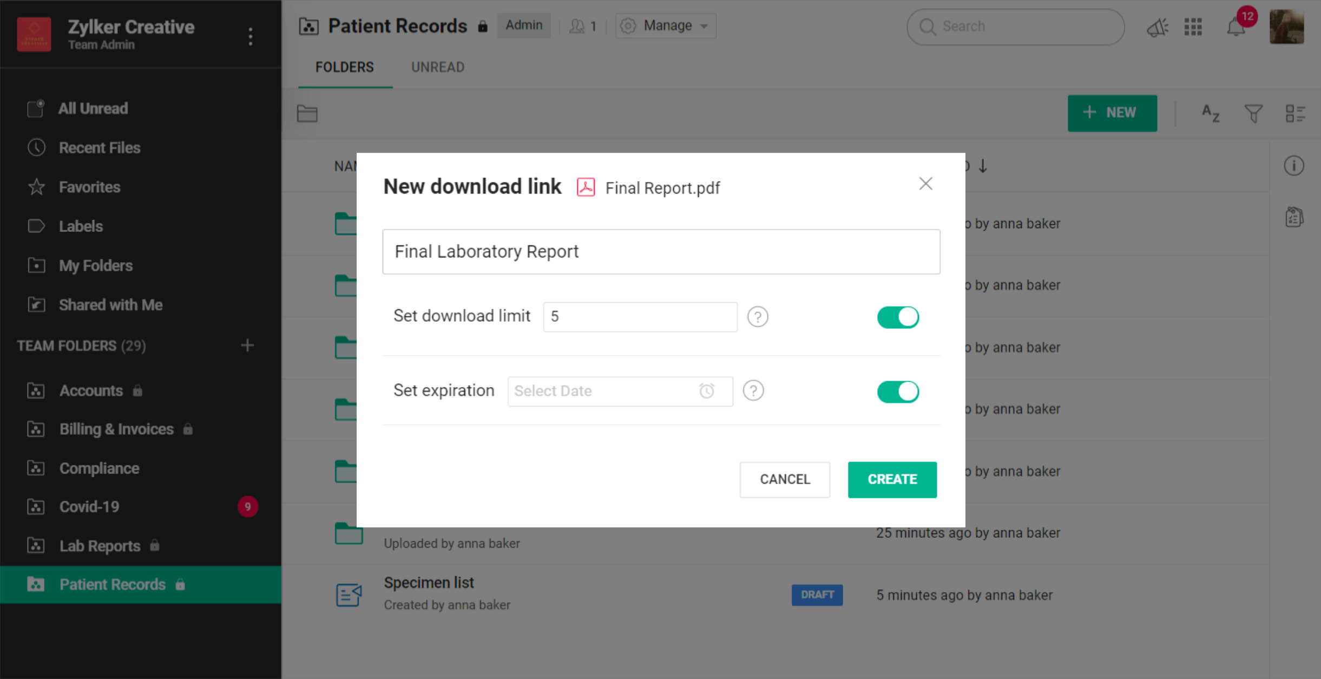Click the CANCEL button
Viewport: 1321px width, 679px height.
[x=785, y=480]
